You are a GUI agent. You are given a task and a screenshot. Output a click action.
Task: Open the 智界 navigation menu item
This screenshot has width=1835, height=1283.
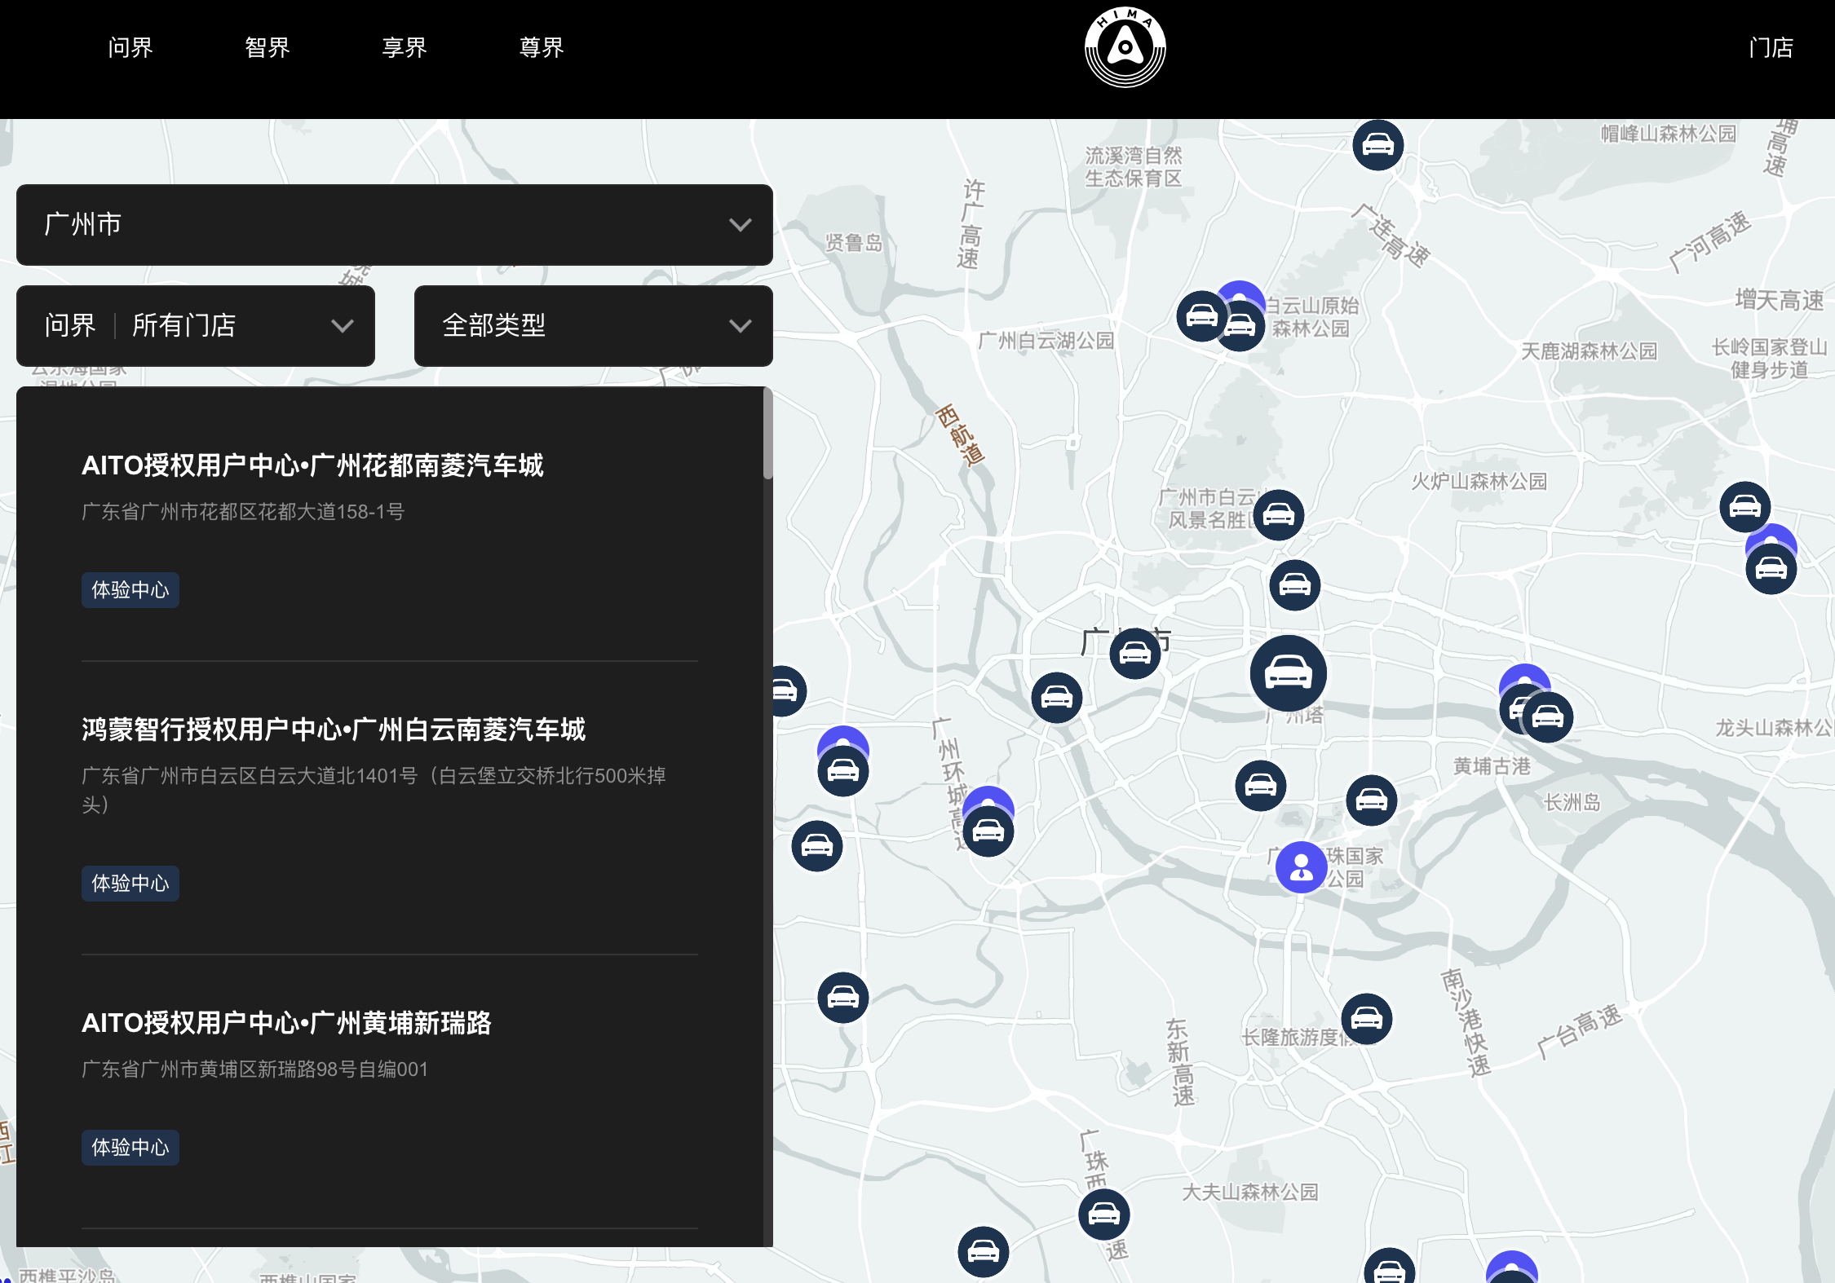[268, 47]
